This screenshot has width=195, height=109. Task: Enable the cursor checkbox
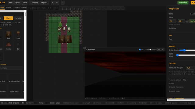click(150, 50)
